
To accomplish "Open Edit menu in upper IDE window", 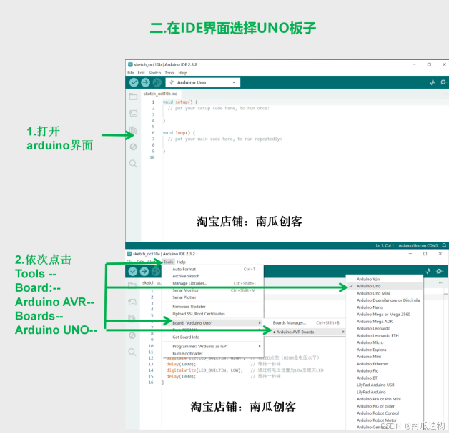I will point(141,73).
